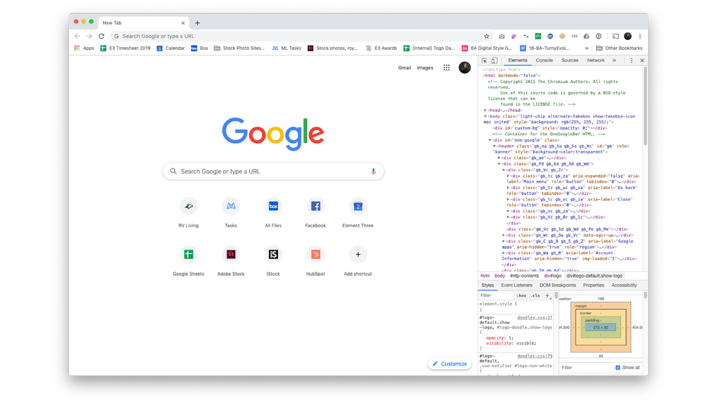Click the Customize button
The height and width of the screenshot is (402, 716).
[450, 364]
